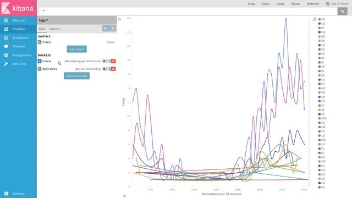Select the JP legend entry
This screenshot has width=352, height=198.
[321, 62]
